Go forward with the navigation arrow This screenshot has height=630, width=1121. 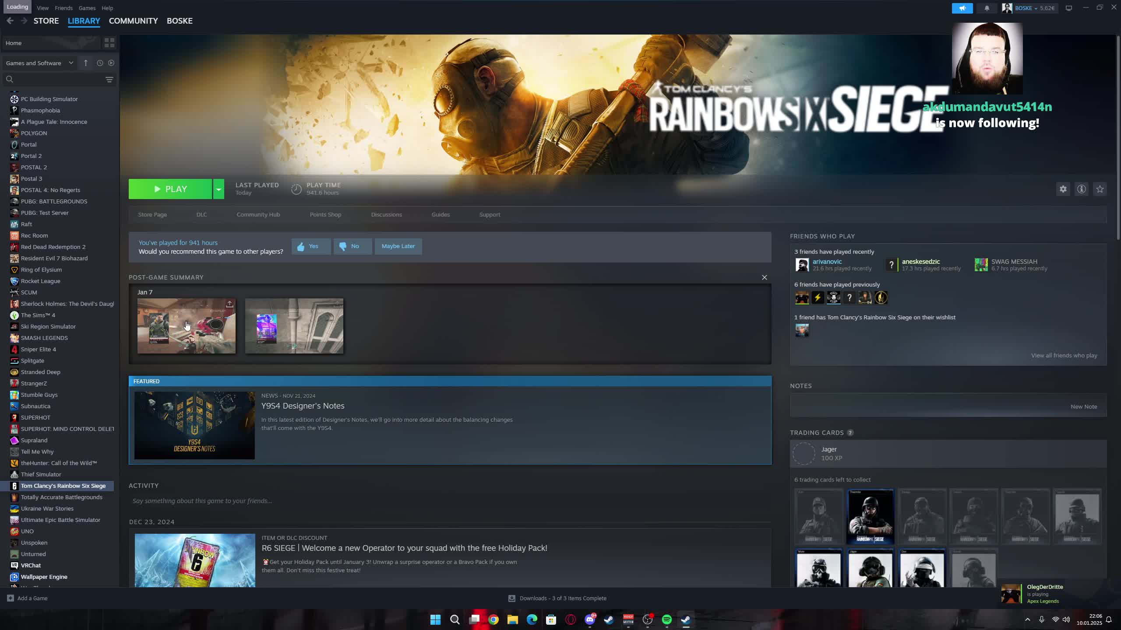[24, 21]
